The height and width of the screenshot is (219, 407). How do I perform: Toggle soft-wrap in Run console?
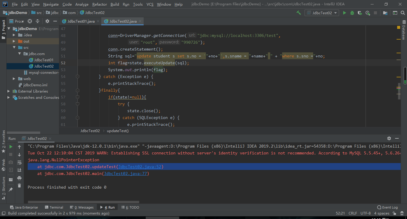19,162
